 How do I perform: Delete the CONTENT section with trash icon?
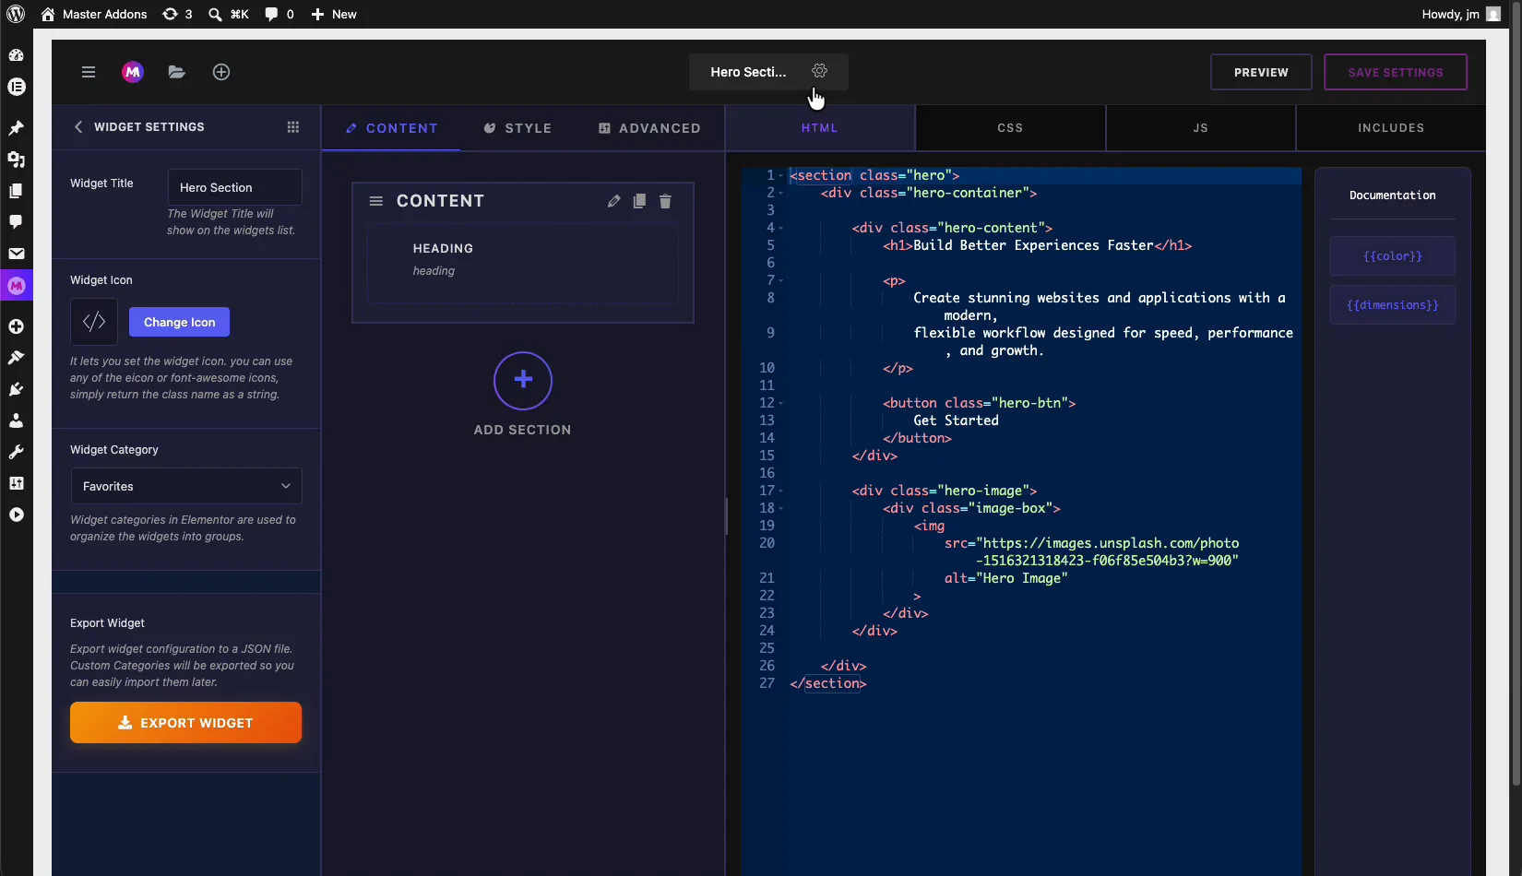[x=665, y=201]
